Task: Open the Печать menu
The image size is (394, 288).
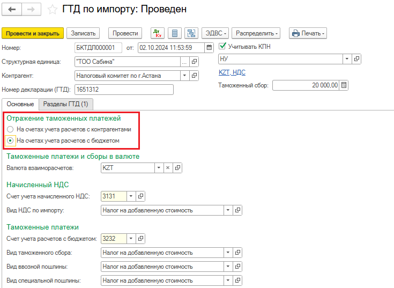Action: tap(308, 33)
